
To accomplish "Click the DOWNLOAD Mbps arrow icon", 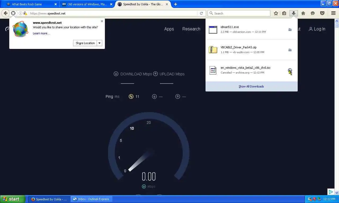I will click(116, 74).
